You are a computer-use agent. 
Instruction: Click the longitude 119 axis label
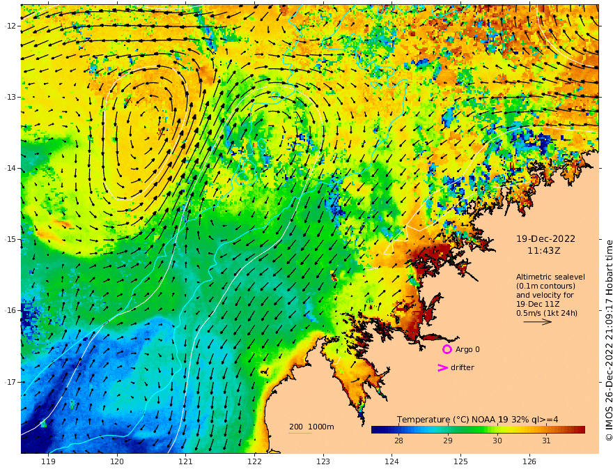pyautogui.click(x=49, y=462)
